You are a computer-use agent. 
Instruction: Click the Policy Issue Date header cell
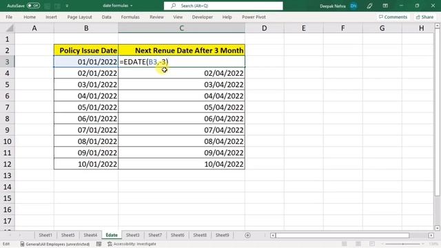(x=86, y=50)
